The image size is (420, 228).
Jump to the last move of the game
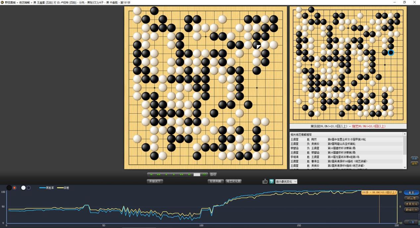click(189, 174)
